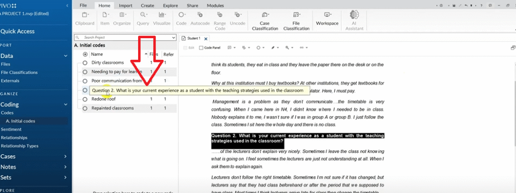
Task: Open the Item ribbon menu
Action: tap(105, 19)
